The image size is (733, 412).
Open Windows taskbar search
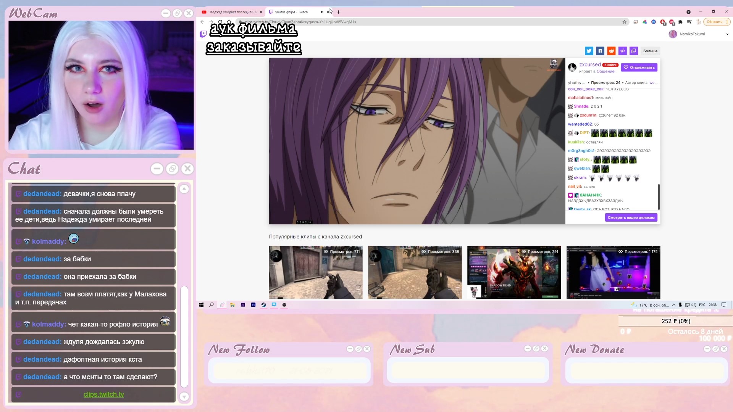click(211, 305)
